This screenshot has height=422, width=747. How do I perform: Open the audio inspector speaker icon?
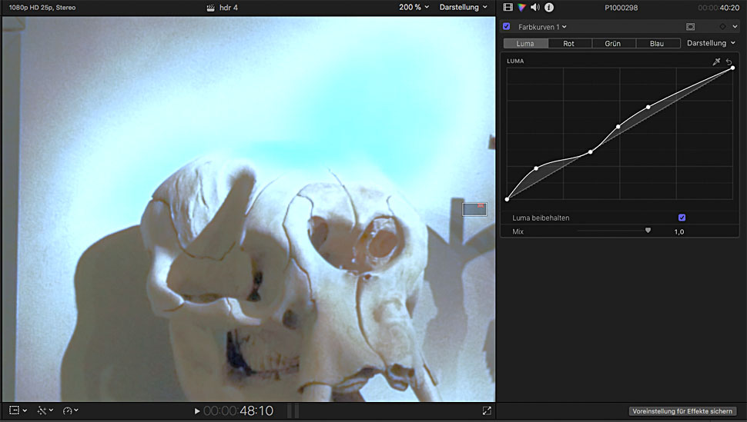click(x=535, y=7)
